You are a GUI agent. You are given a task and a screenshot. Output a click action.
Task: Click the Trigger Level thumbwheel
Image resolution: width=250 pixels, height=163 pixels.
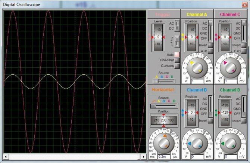pyautogui.click(x=158, y=37)
